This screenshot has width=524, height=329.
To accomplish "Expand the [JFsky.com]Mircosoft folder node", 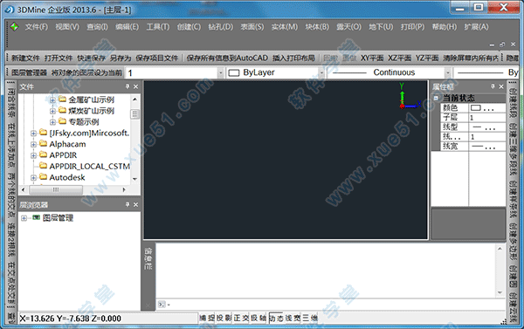I will pos(33,134).
